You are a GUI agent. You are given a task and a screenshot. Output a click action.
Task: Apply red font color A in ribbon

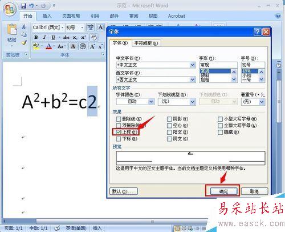tap(49, 46)
